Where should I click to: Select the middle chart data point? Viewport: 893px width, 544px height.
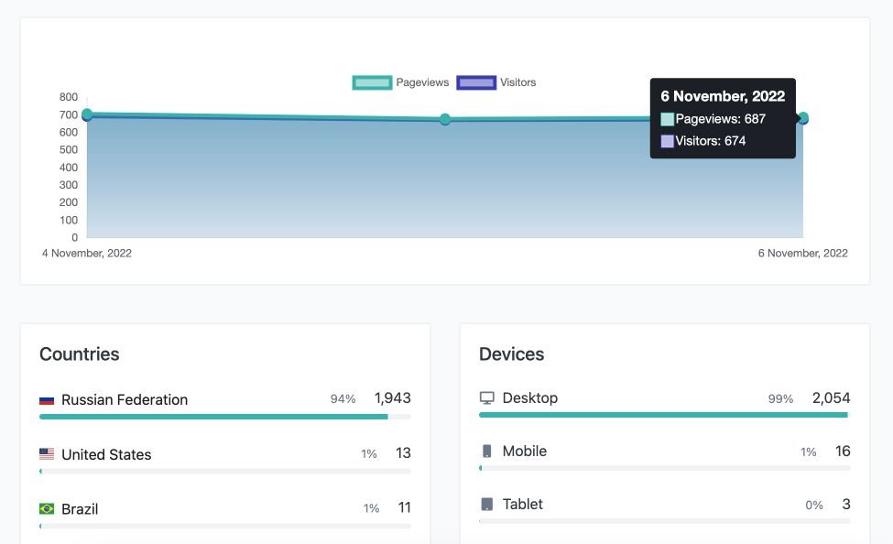[445, 119]
